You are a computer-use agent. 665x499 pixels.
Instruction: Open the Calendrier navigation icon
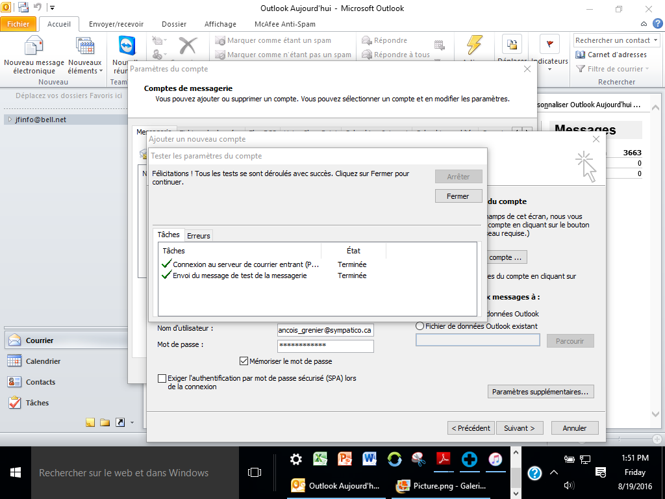coord(14,361)
